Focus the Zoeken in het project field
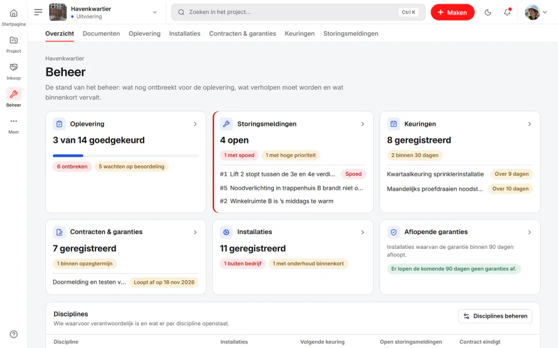 pos(298,12)
